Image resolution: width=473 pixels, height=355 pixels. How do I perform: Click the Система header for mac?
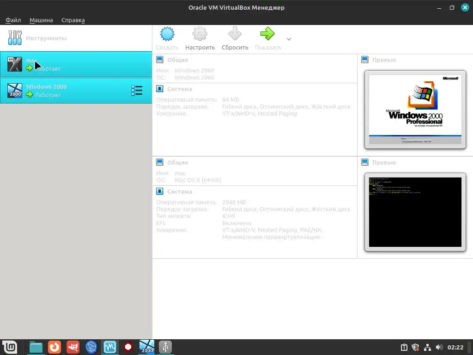pos(180,191)
